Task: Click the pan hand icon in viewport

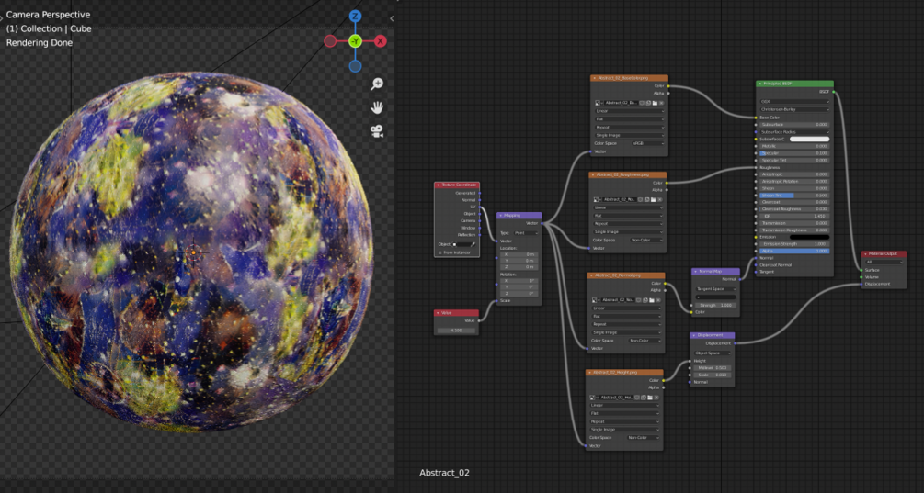Action: tap(377, 107)
